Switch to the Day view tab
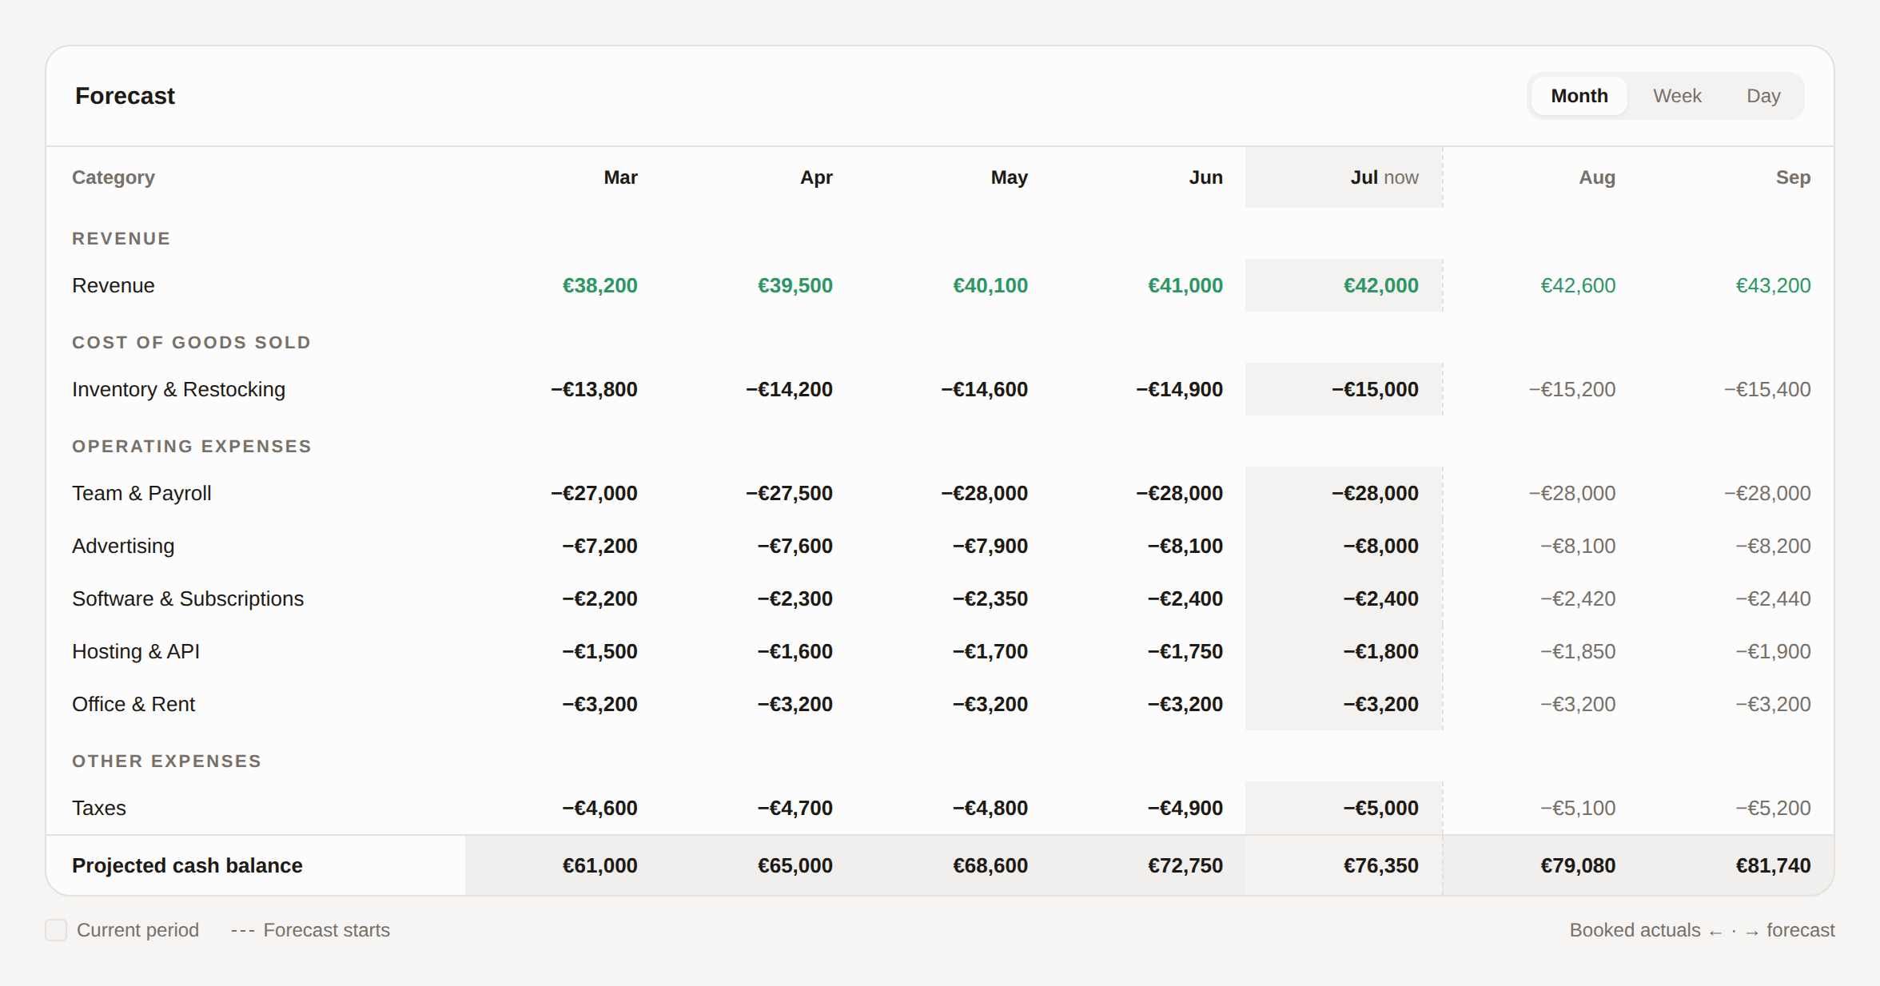Image resolution: width=1880 pixels, height=986 pixels. pos(1763,96)
